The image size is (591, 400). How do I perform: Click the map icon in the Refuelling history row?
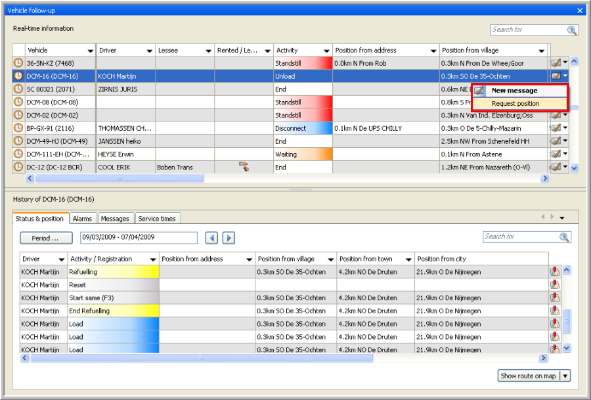click(x=555, y=271)
